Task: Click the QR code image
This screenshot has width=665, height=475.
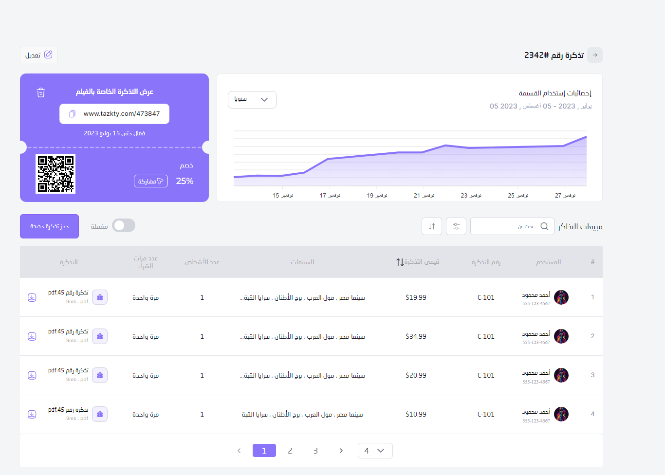Action: (55, 174)
